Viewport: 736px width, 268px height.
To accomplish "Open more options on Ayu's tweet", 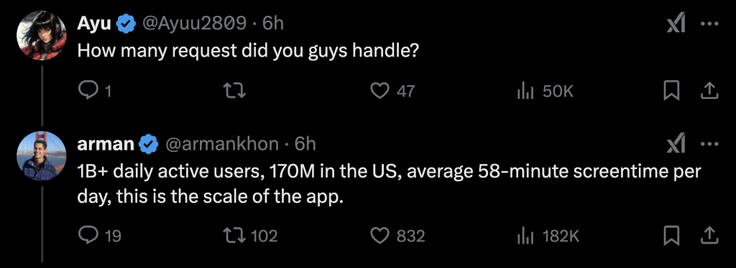I will 709,24.
